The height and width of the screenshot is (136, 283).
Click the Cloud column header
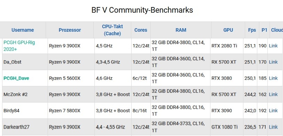277,30
